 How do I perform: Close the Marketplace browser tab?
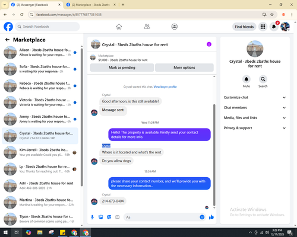115,5
